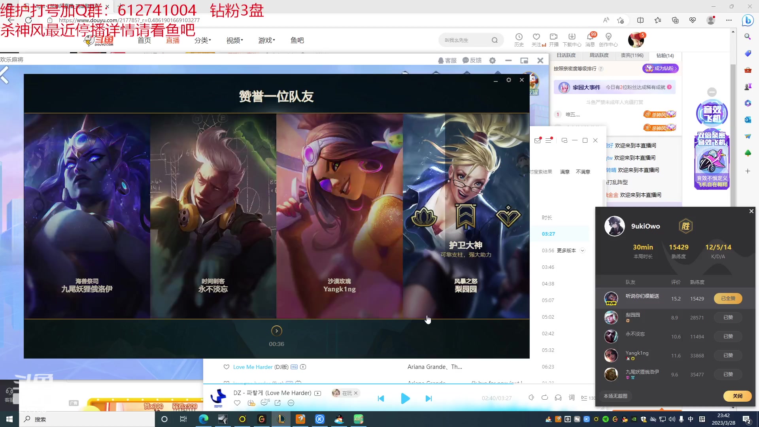This screenshot has width=759, height=427.
Task: Click the 成为钻粉 button
Action: pos(661,68)
